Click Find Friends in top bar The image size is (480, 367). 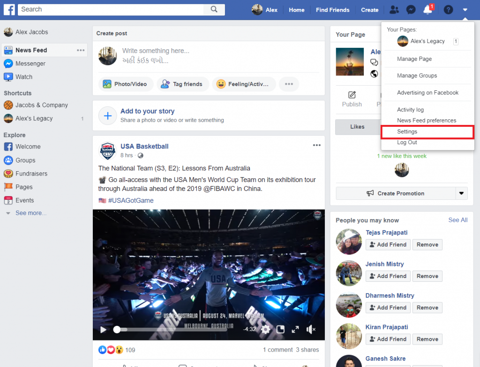332,10
